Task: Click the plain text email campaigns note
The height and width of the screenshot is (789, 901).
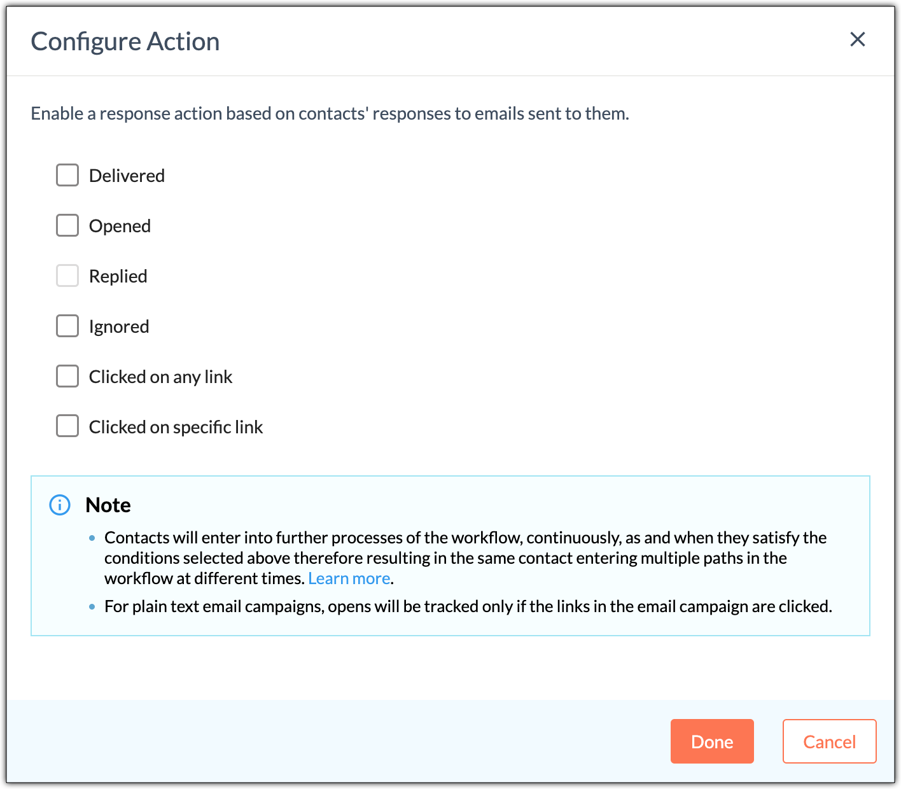Action: [468, 606]
